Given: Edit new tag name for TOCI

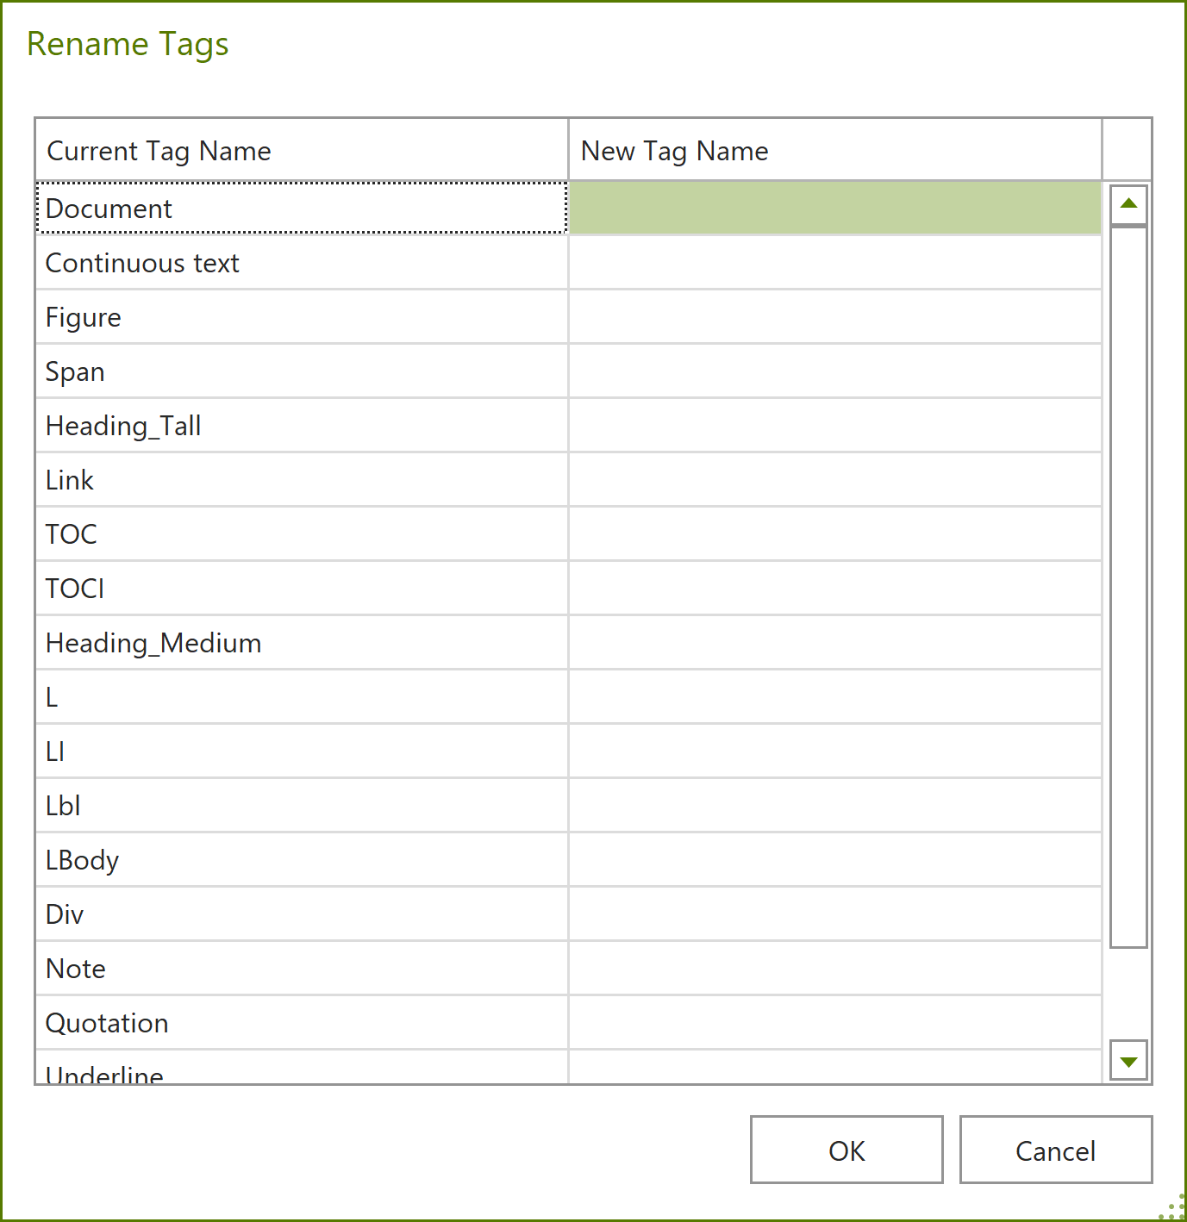Looking at the screenshot, I should (835, 588).
